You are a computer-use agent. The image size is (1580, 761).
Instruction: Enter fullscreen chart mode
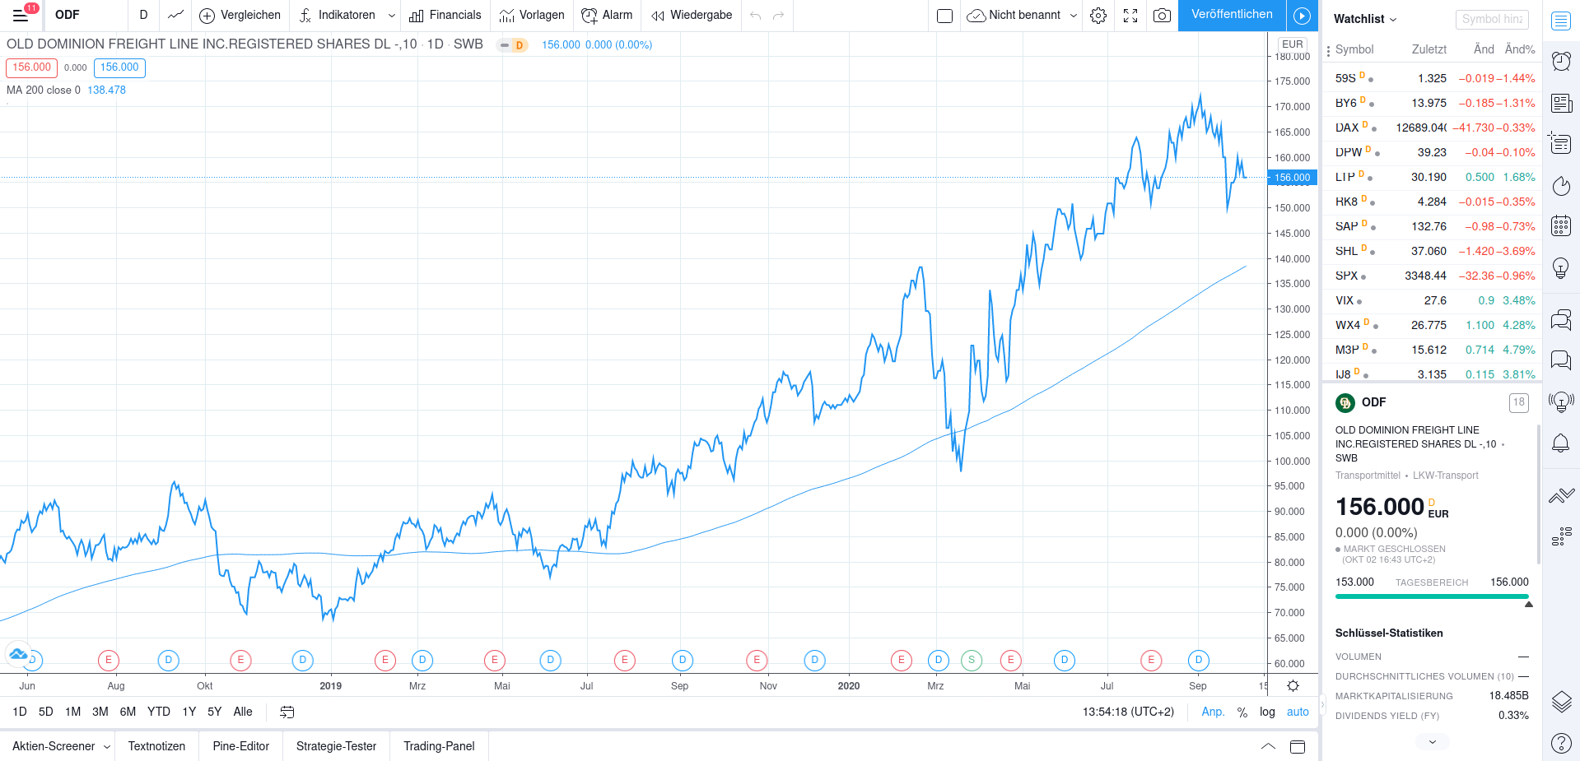[1130, 16]
